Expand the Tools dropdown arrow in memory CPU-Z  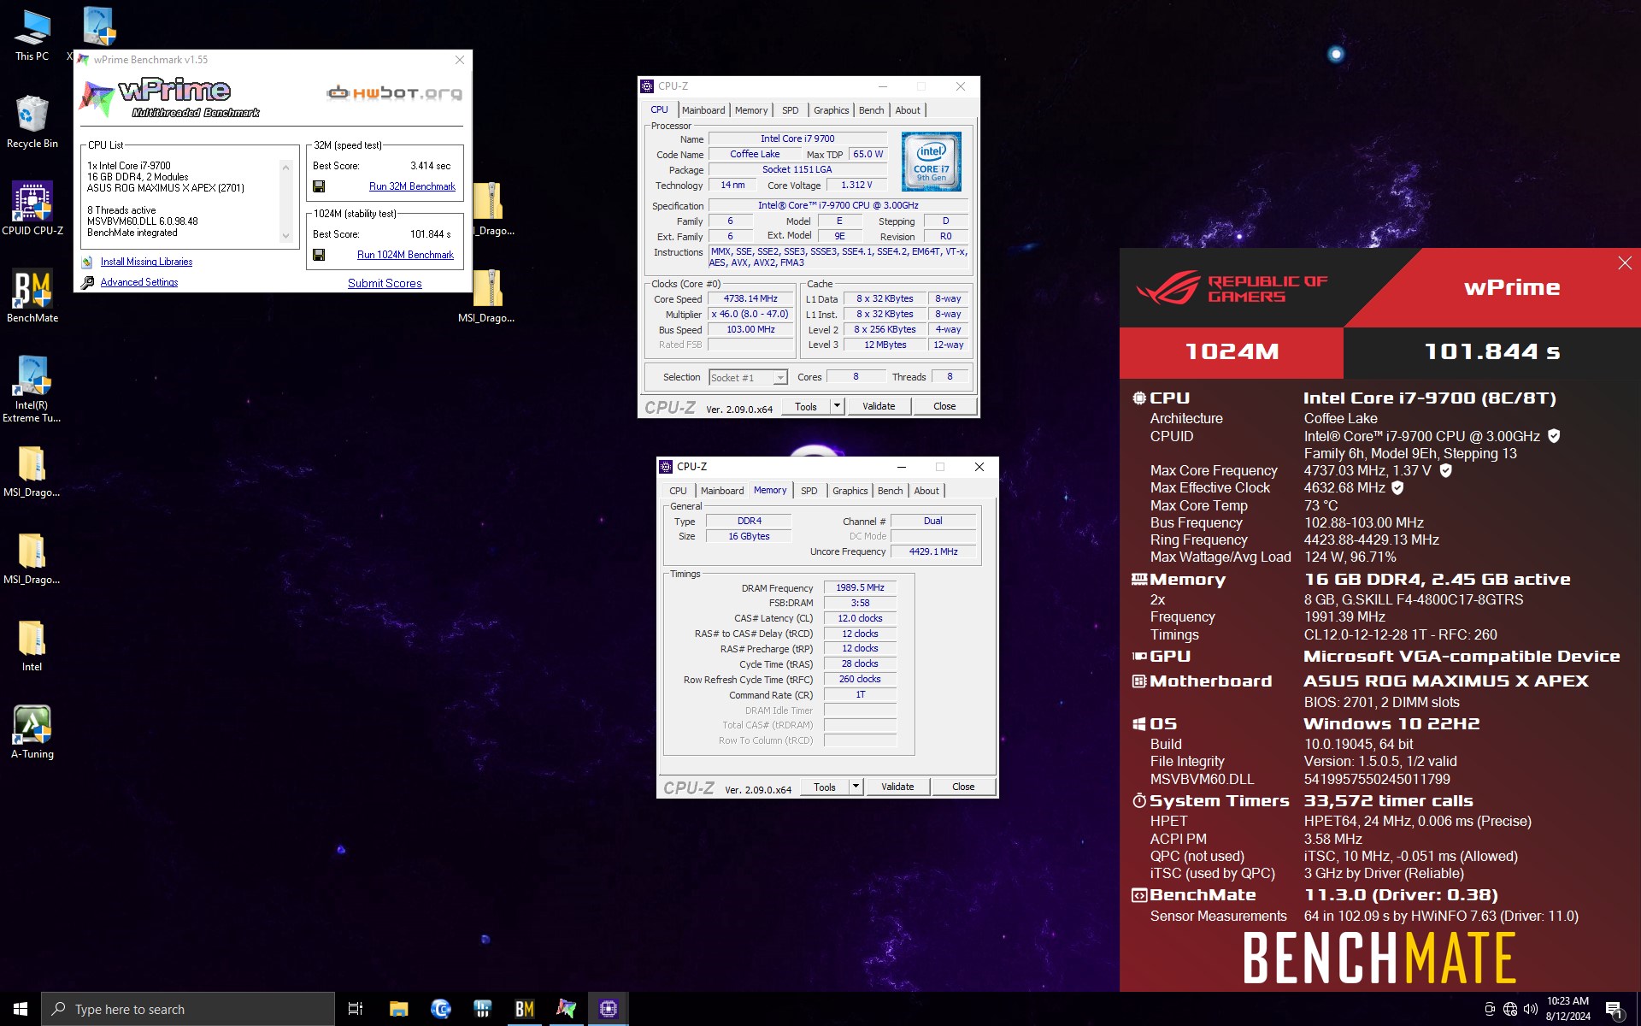pyautogui.click(x=856, y=787)
